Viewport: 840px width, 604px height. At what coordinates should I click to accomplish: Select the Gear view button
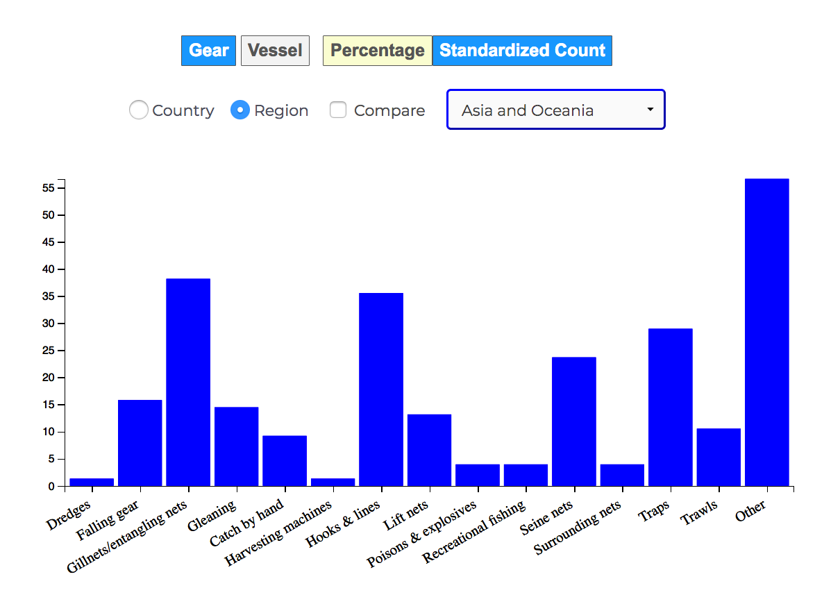208,51
